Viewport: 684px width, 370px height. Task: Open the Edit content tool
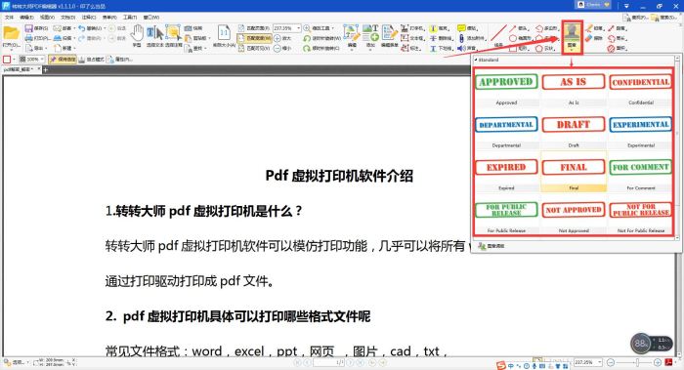click(352, 36)
